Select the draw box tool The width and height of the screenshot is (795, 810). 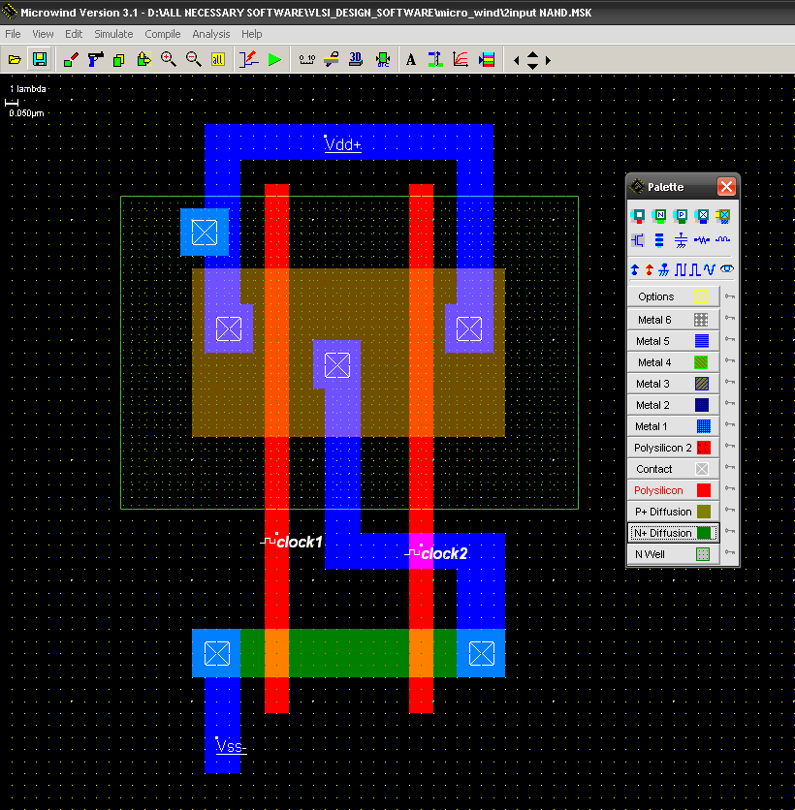[71, 60]
